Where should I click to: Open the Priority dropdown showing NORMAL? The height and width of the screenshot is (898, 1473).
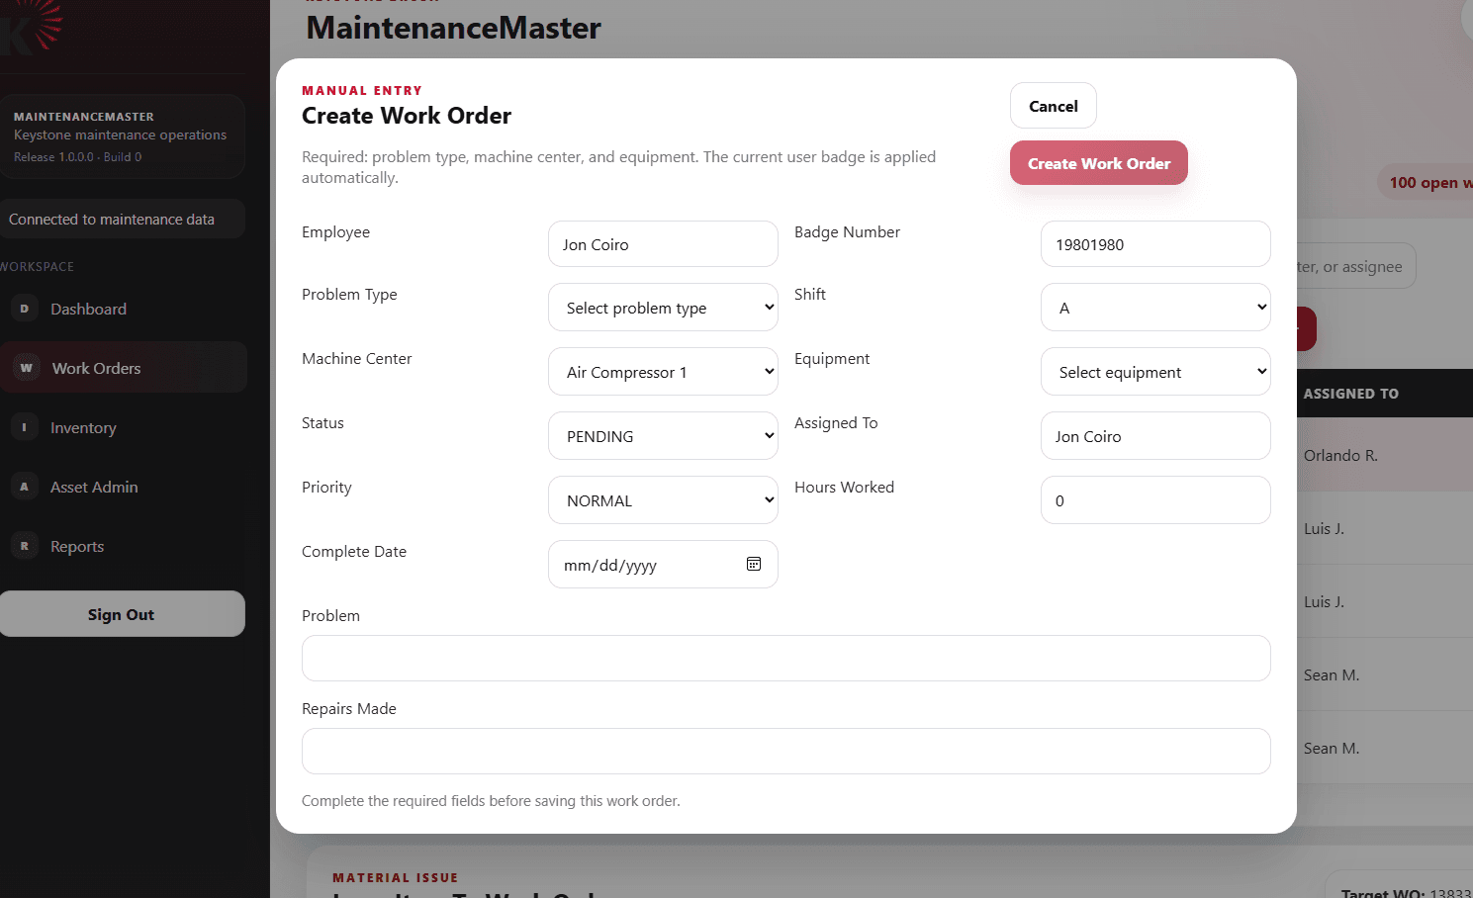coord(662,499)
